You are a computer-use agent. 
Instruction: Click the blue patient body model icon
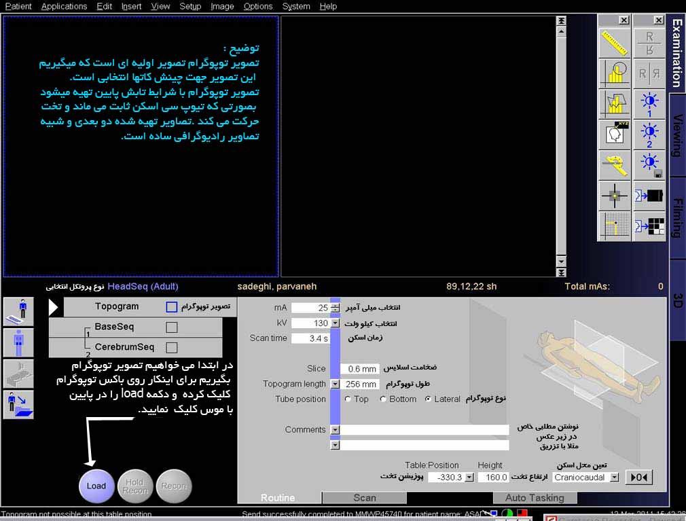coord(18,342)
